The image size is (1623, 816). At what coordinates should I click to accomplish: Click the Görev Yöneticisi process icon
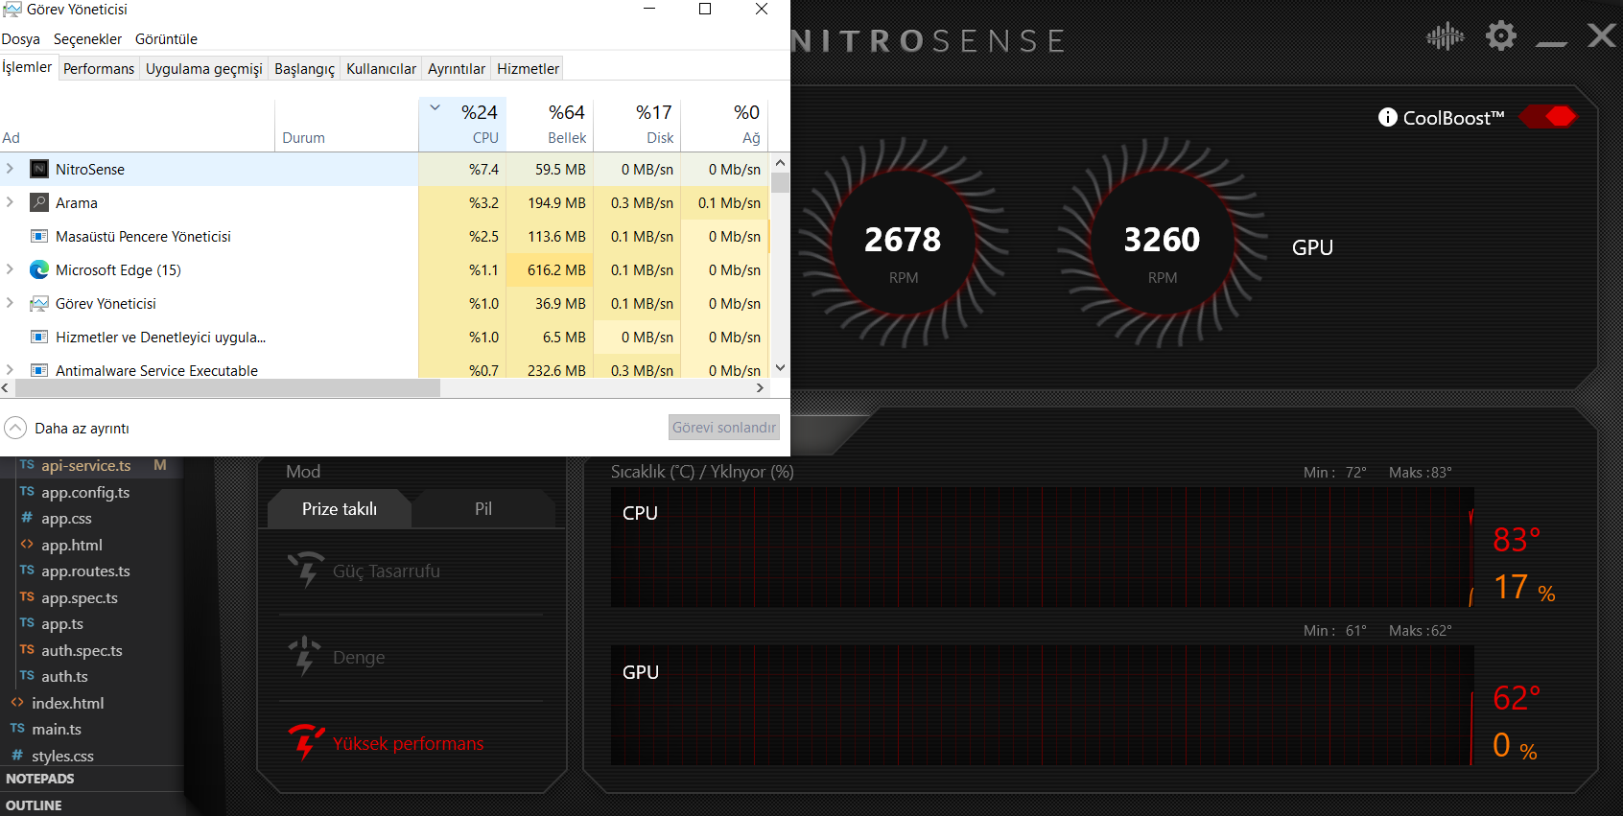tap(39, 303)
